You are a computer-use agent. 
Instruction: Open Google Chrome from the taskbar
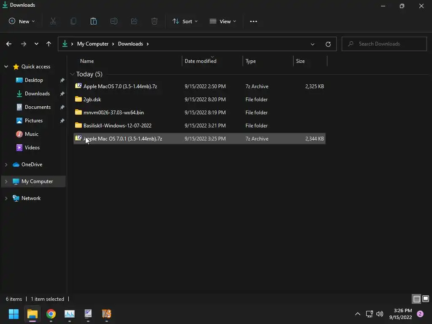click(x=51, y=314)
